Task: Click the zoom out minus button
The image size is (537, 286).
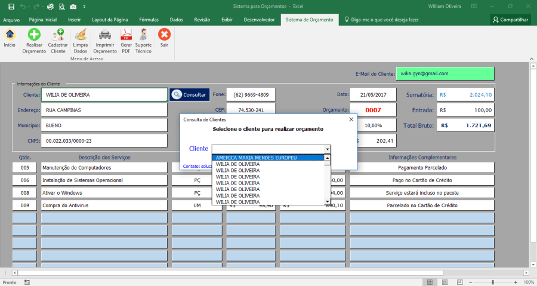Action: click(x=471, y=282)
